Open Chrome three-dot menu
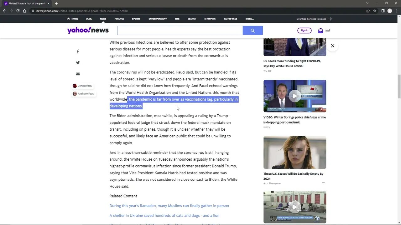Screen dimensions: 401x225 [396, 11]
